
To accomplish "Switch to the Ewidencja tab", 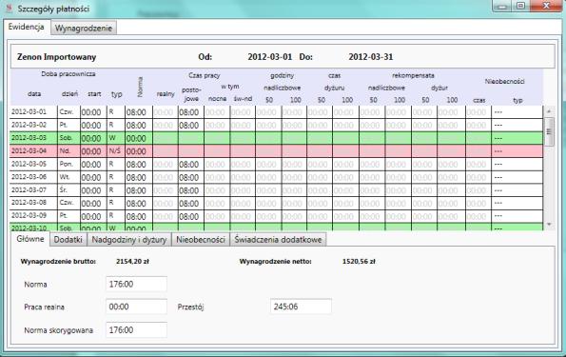I will [x=26, y=27].
